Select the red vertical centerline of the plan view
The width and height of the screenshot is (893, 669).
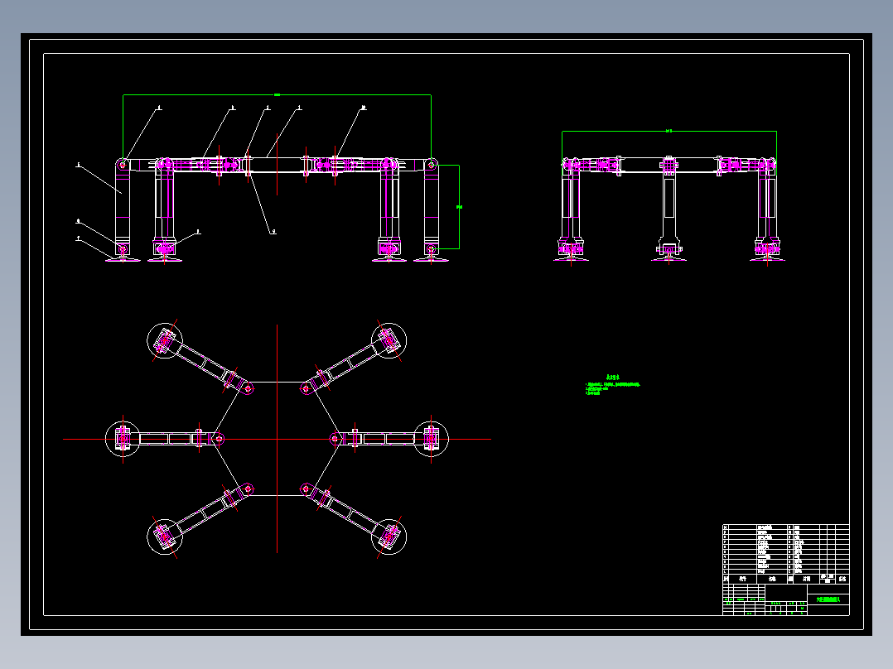click(278, 438)
